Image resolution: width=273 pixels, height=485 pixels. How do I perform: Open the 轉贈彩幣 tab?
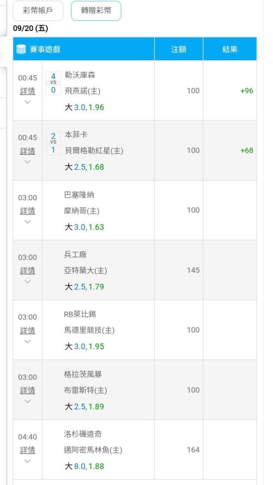[x=96, y=11]
